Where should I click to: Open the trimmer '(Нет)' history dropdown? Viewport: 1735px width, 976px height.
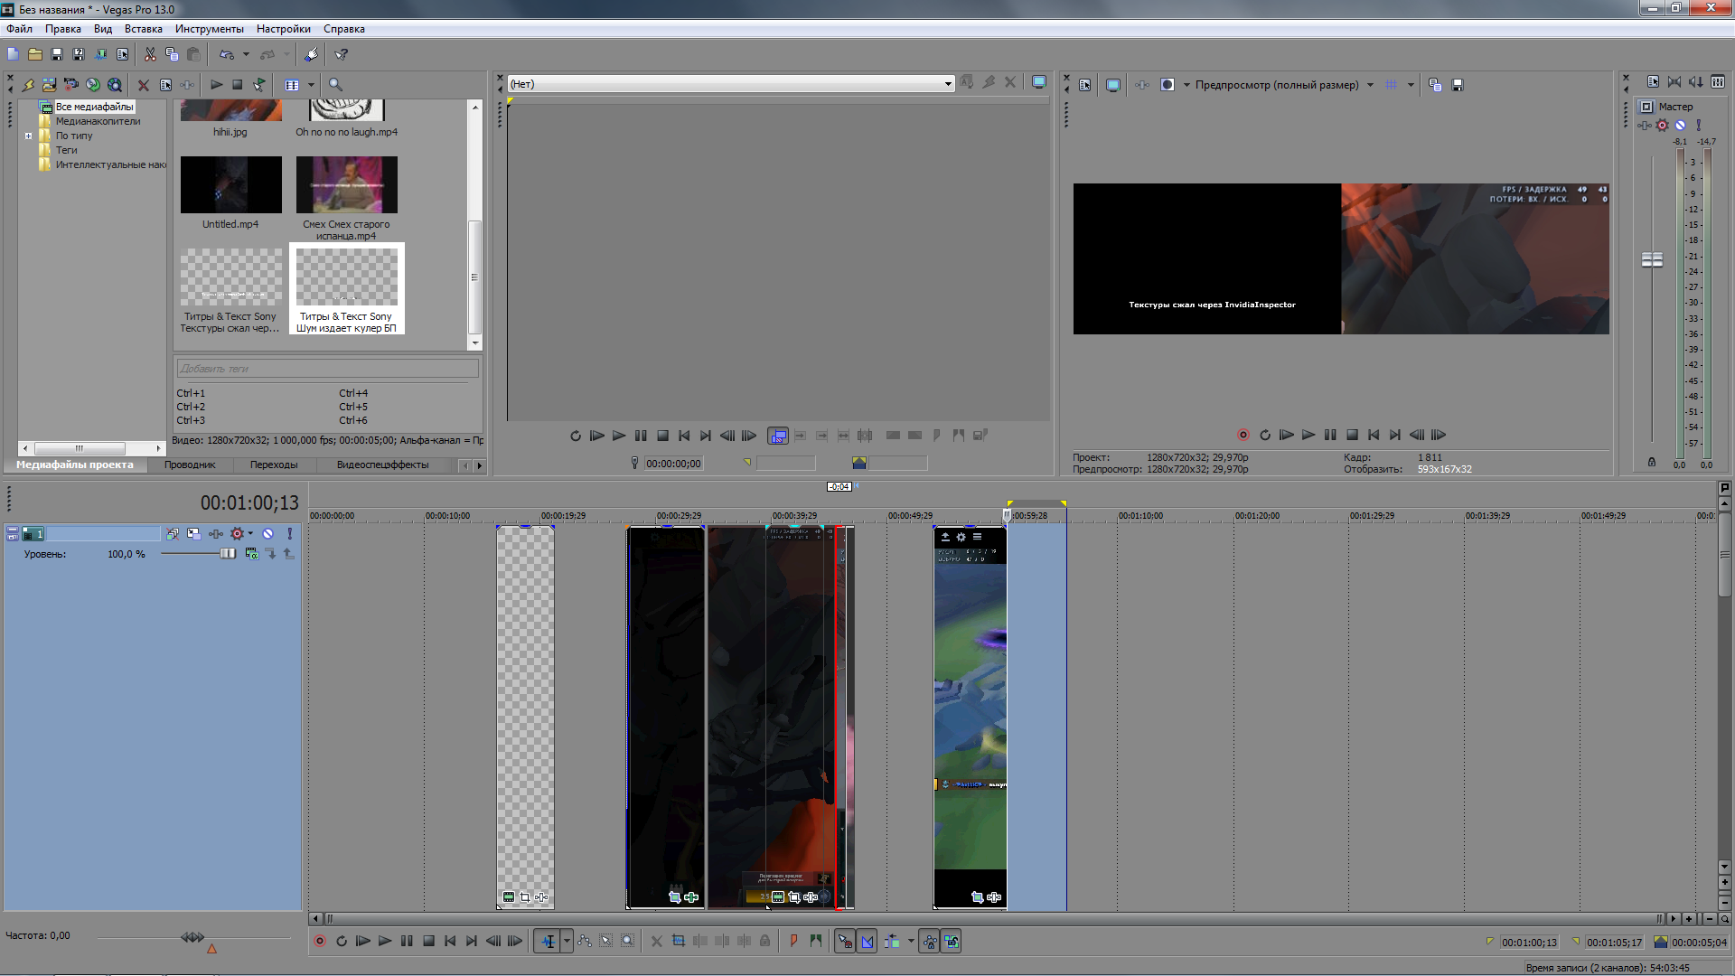(x=948, y=84)
